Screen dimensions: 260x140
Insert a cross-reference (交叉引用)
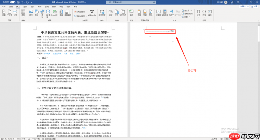[x=123, y=13]
